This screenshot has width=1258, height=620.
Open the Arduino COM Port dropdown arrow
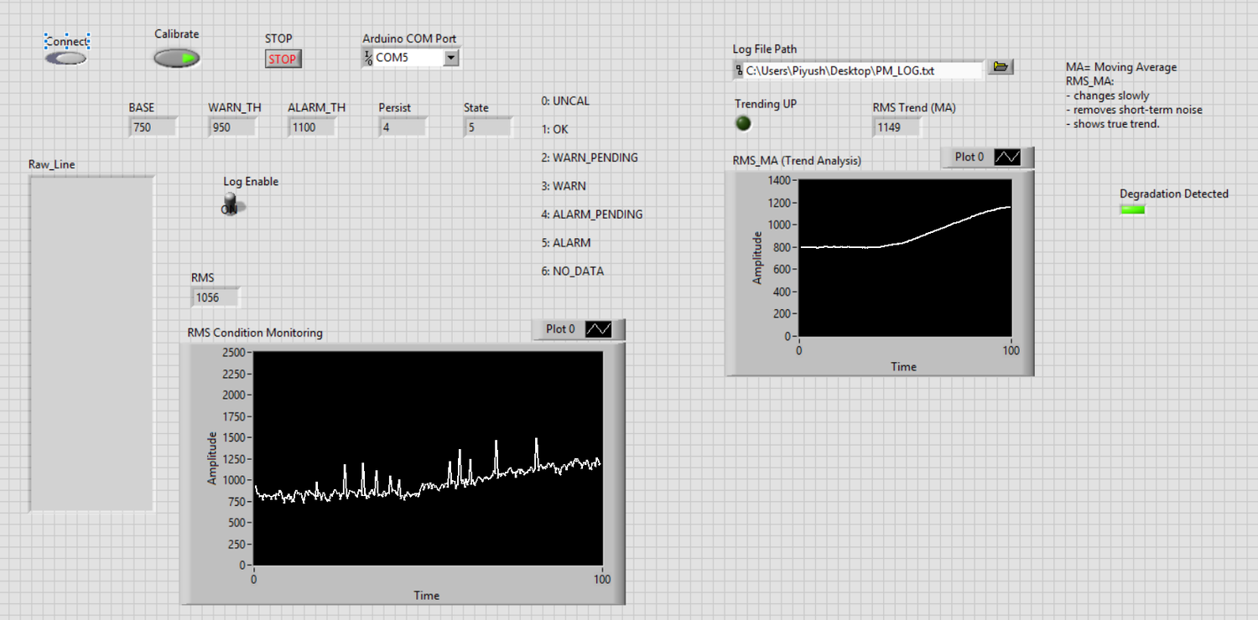point(451,58)
